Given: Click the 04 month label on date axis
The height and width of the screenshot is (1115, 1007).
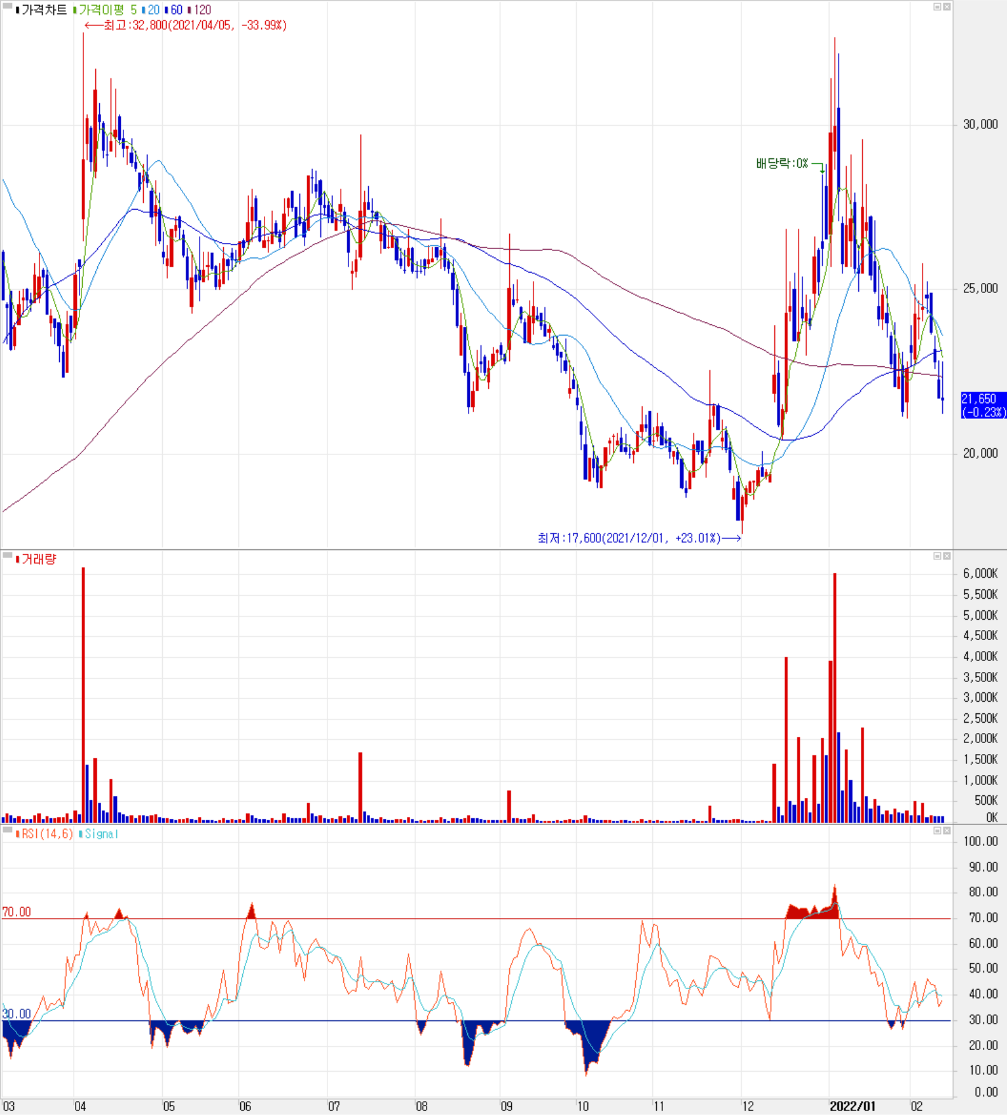Looking at the screenshot, I should coord(80,1106).
